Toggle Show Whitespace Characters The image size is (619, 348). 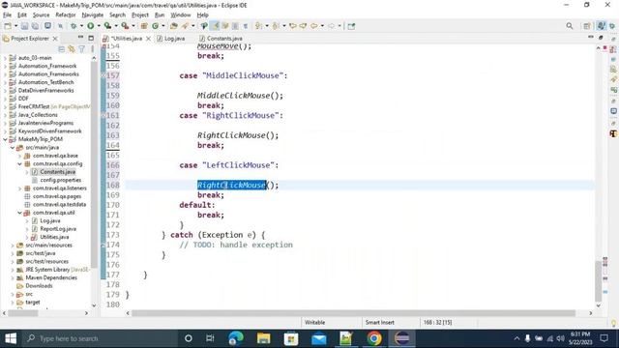click(245, 26)
